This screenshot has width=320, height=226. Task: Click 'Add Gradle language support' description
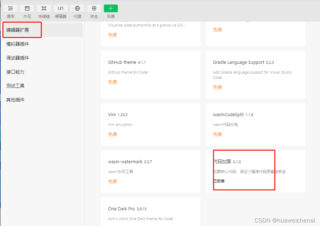pos(252,75)
